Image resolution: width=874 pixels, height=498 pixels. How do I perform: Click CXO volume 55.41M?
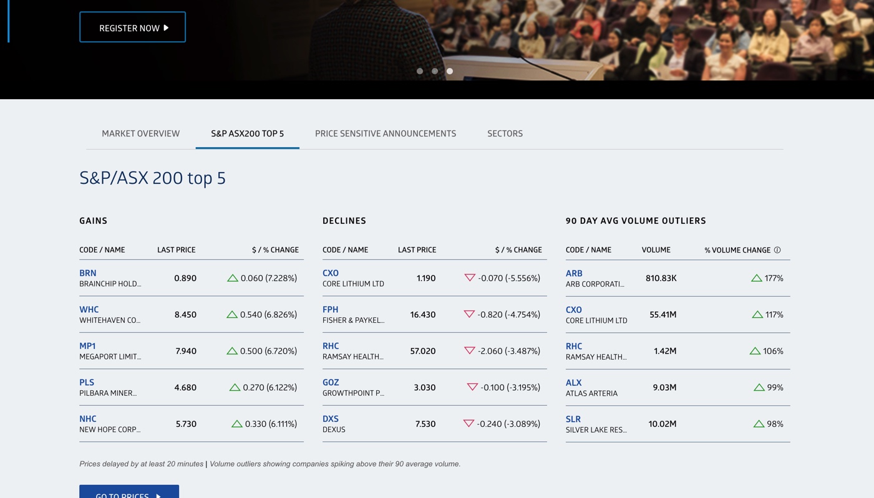tap(663, 314)
